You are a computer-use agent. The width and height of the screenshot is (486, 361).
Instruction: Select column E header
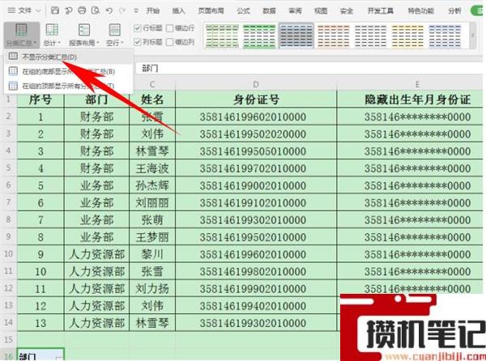coord(417,84)
